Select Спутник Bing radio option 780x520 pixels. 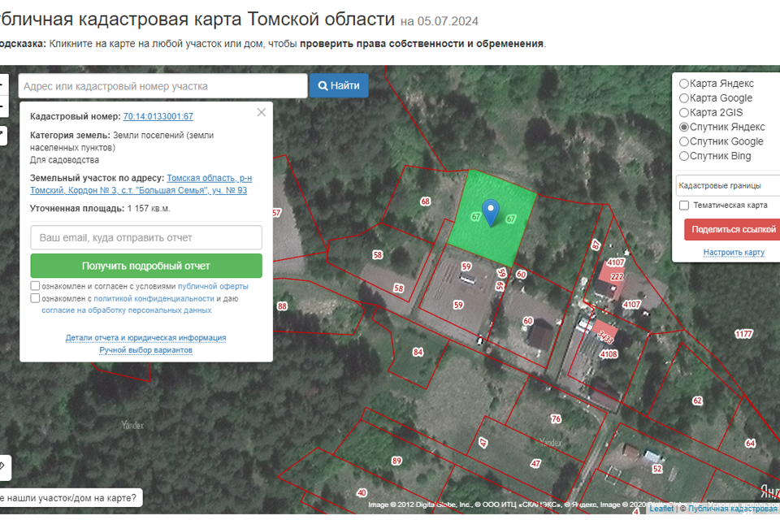pos(684,156)
